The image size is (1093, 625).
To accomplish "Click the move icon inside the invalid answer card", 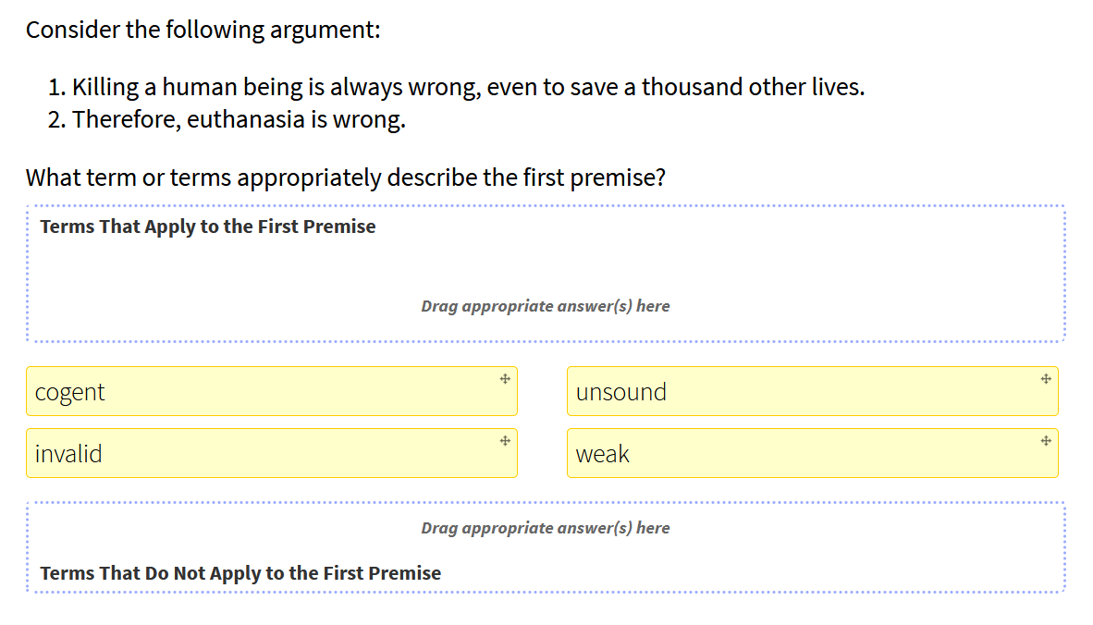I will pyautogui.click(x=503, y=441).
